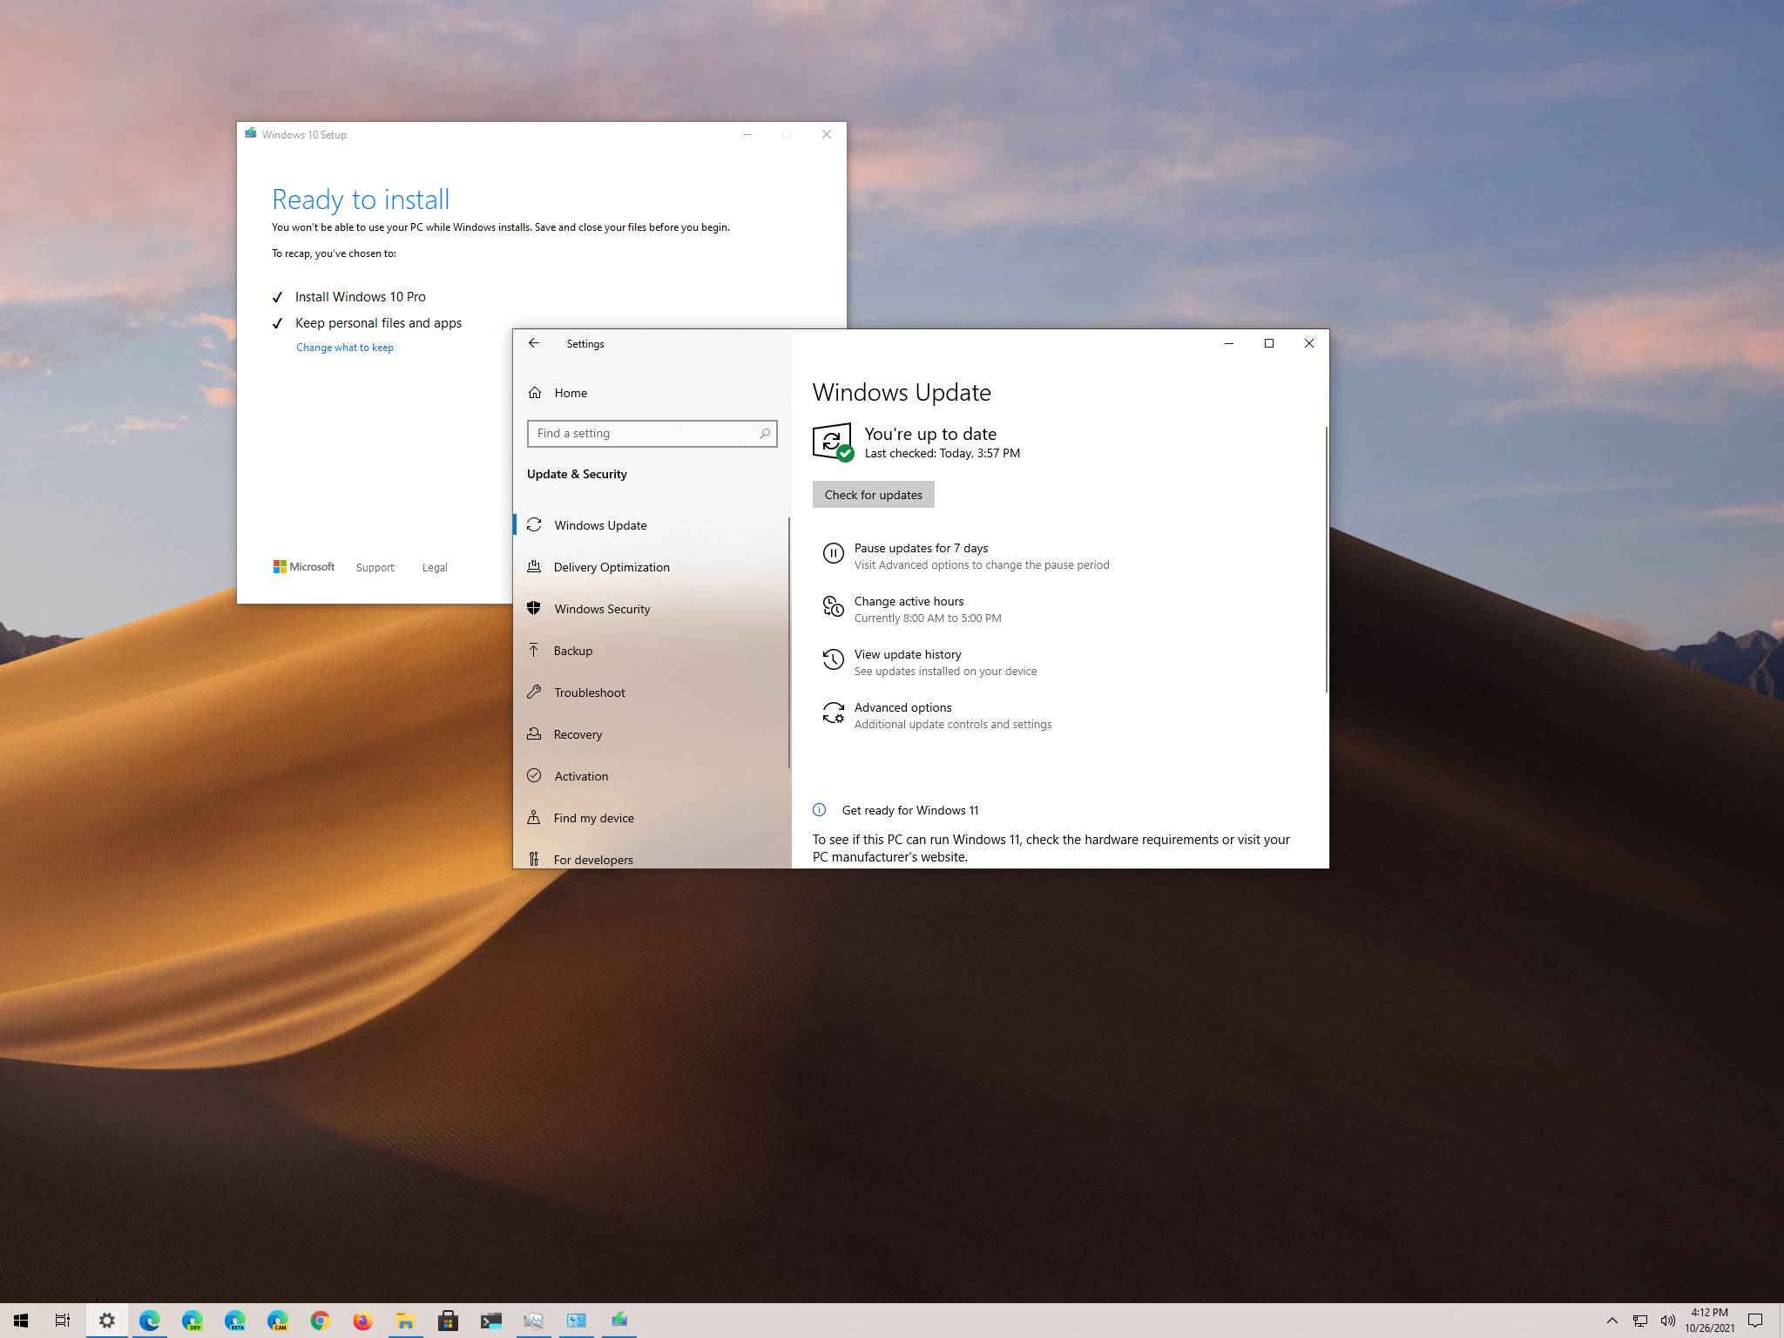
Task: Open Windows Security in the sidebar
Action: 651,609
